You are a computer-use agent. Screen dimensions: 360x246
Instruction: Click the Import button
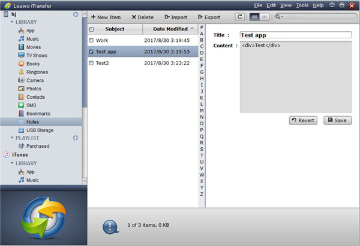tap(176, 17)
